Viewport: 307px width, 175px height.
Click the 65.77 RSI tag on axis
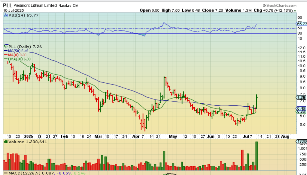(302, 24)
